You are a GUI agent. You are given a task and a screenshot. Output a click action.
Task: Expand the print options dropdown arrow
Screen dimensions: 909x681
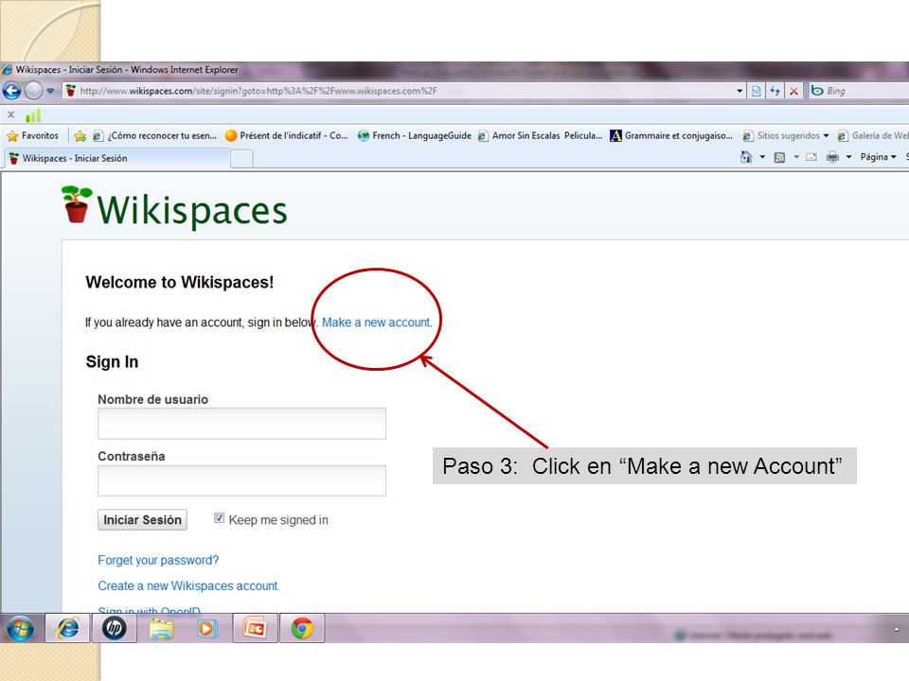click(x=848, y=157)
